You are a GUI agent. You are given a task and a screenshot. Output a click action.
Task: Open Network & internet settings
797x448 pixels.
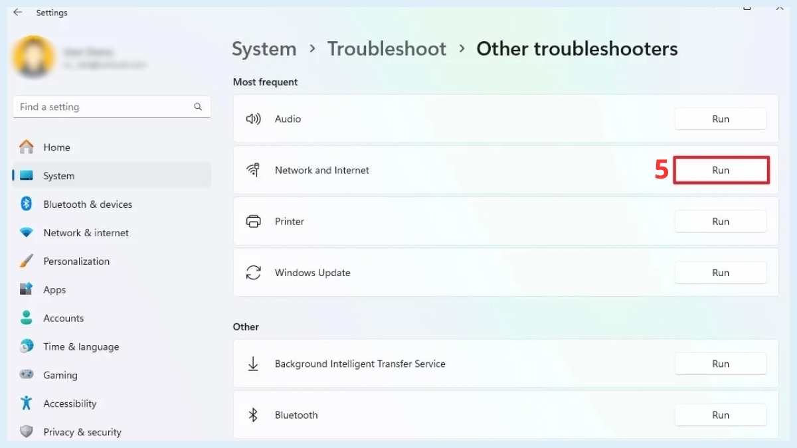[x=112, y=233]
